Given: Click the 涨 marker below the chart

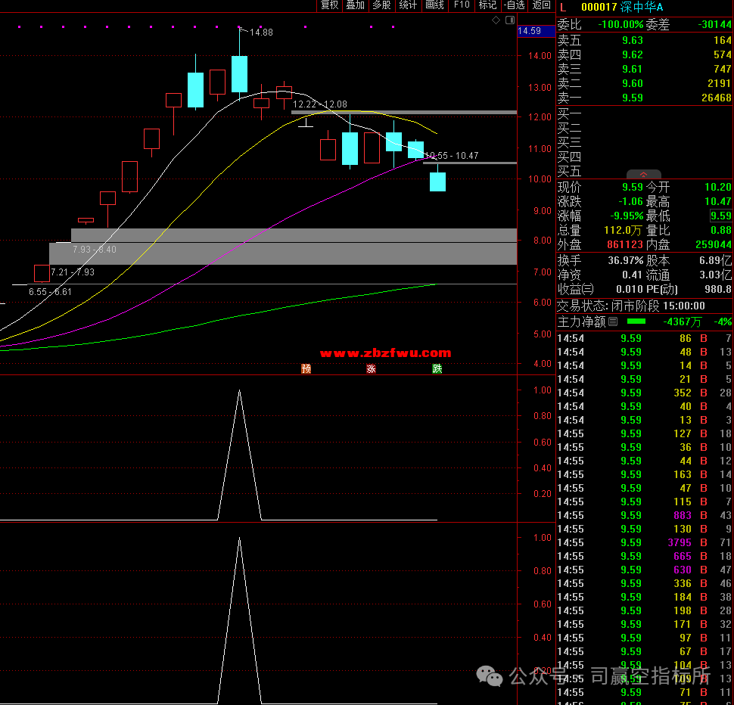Looking at the screenshot, I should click(372, 368).
